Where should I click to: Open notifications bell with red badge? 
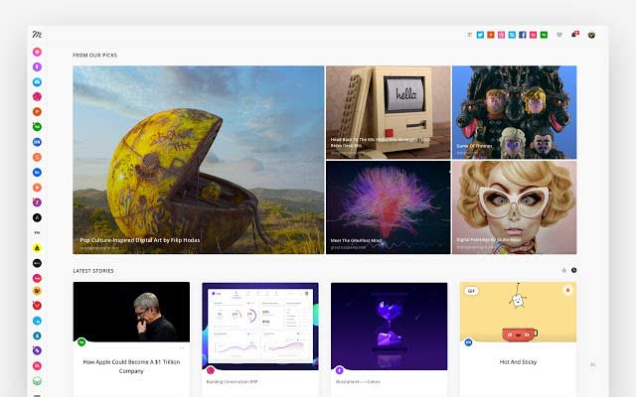tap(574, 35)
